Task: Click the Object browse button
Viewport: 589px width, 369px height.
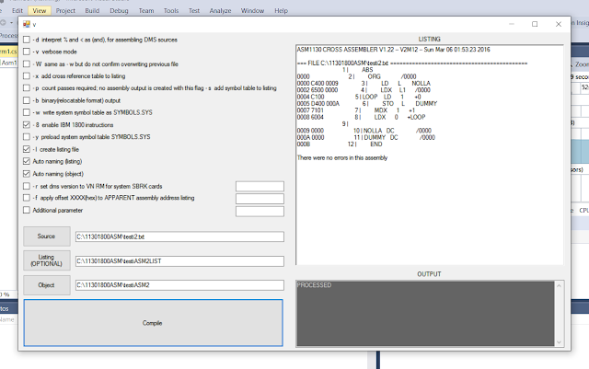Action: pyautogui.click(x=47, y=285)
